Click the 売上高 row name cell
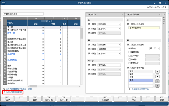The height and width of the screenshot is (106, 169). point(17,27)
